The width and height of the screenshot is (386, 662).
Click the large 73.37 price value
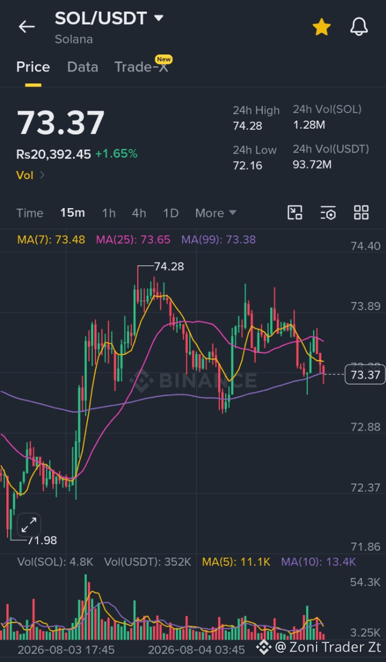click(x=61, y=123)
